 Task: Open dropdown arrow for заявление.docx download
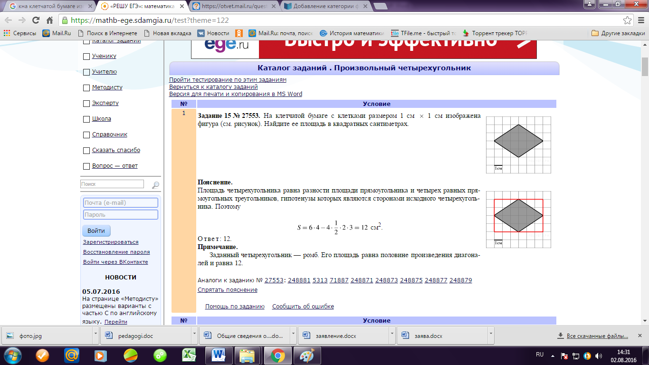coord(392,336)
